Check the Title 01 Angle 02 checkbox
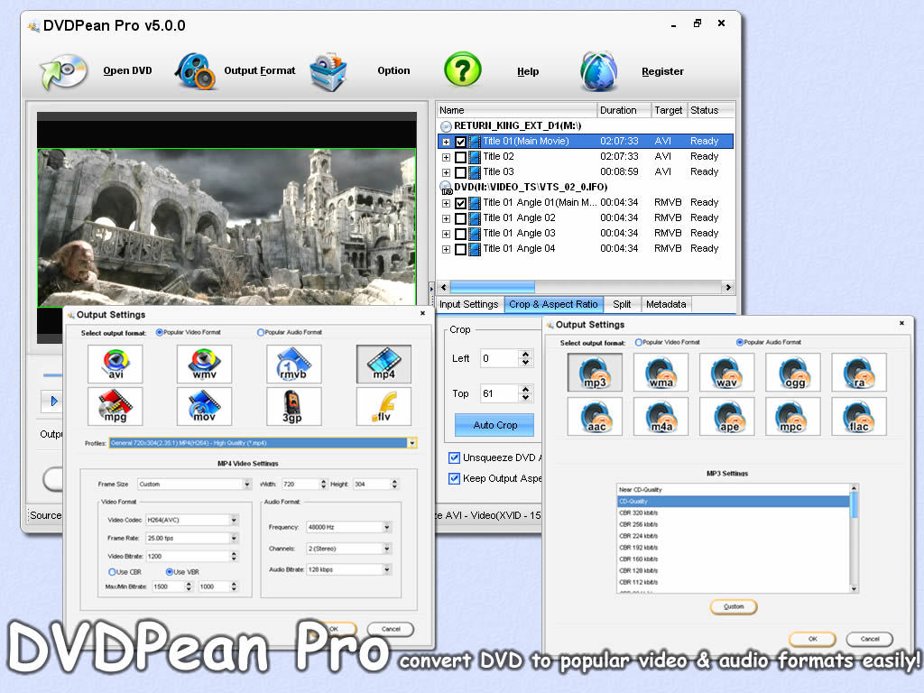The height and width of the screenshot is (693, 924). coord(460,218)
